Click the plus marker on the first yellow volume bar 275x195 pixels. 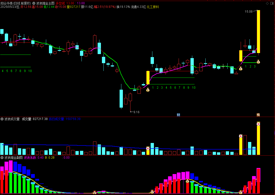148,149
